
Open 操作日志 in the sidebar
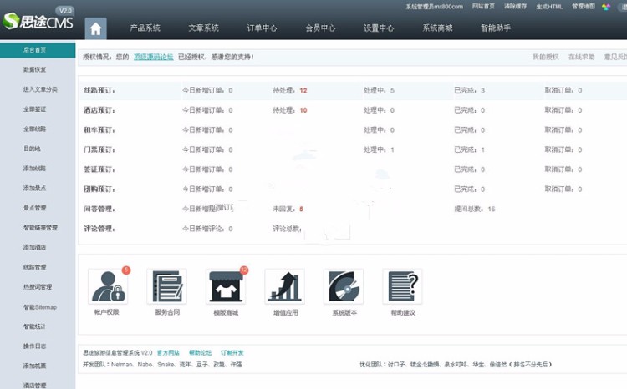pos(35,346)
